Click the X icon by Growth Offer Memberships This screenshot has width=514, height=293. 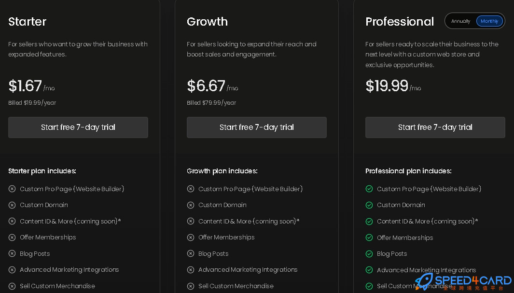click(x=191, y=237)
